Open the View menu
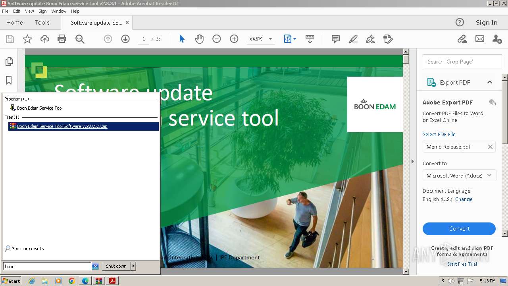 point(29,11)
